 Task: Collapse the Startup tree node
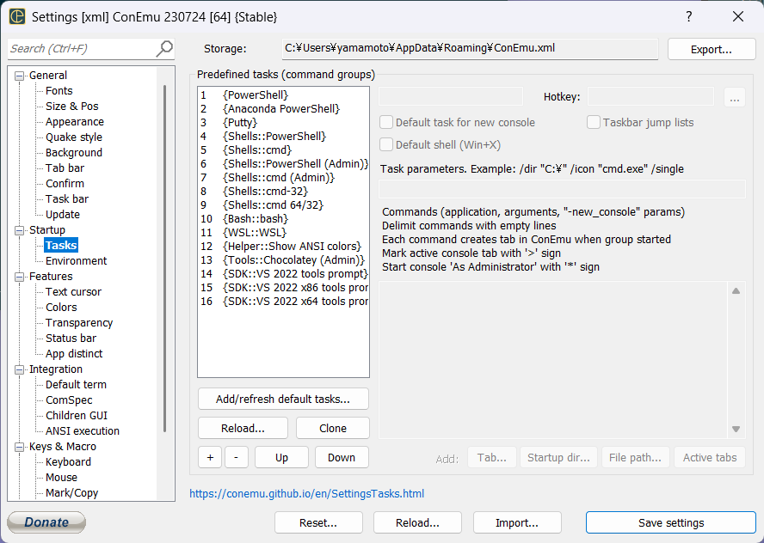[20, 230]
